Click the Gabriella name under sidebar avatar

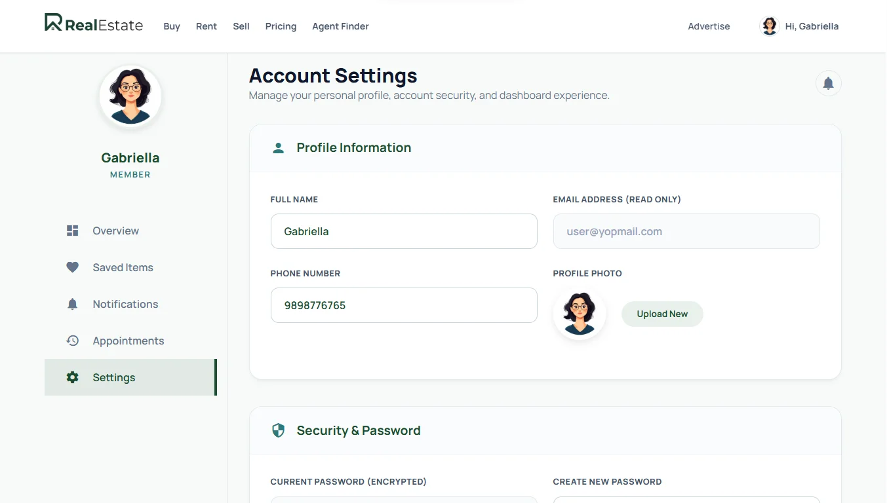130,158
